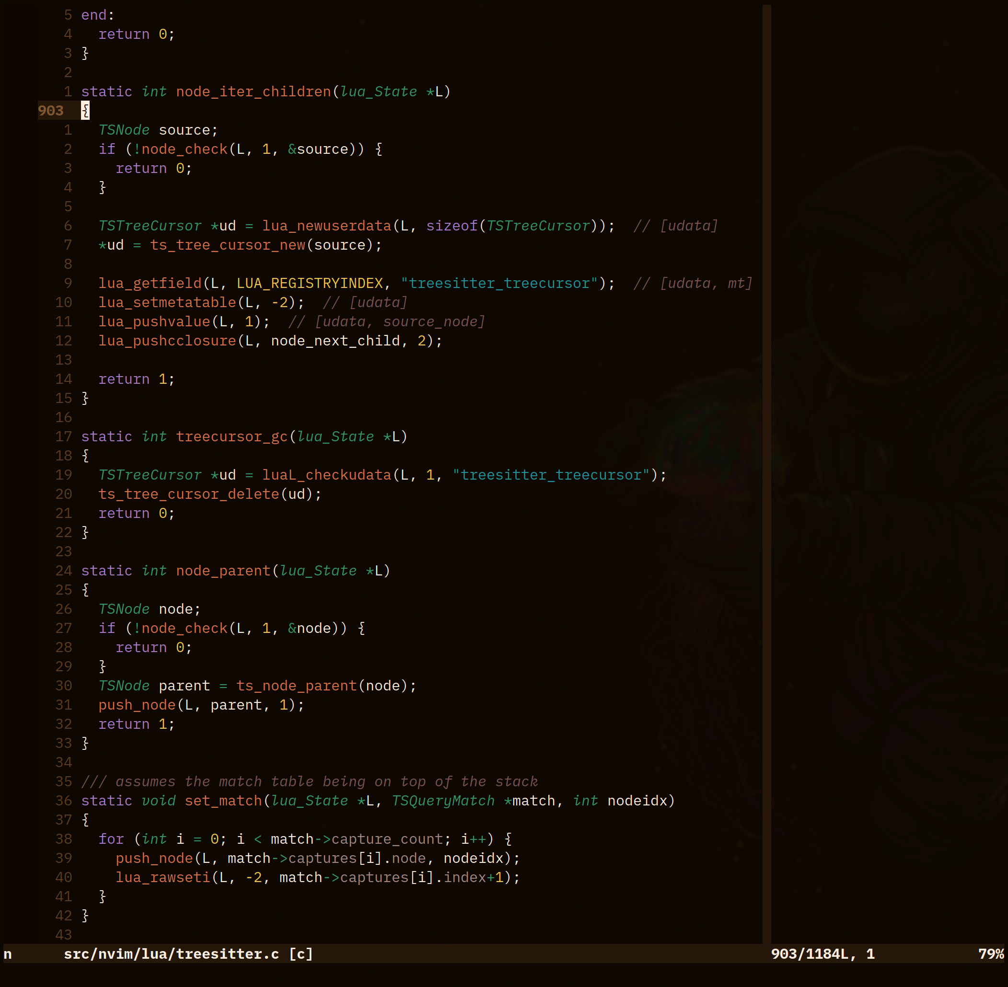Click luaL_checkudata call
The height and width of the screenshot is (987, 1008).
coord(327,475)
